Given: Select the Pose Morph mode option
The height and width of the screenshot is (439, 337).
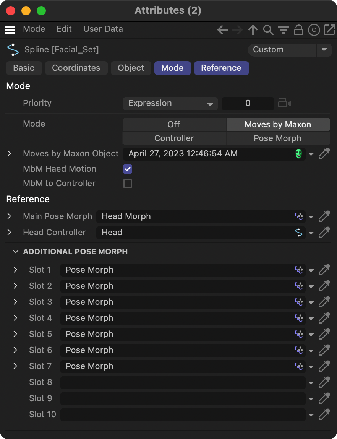Looking at the screenshot, I should [x=278, y=138].
